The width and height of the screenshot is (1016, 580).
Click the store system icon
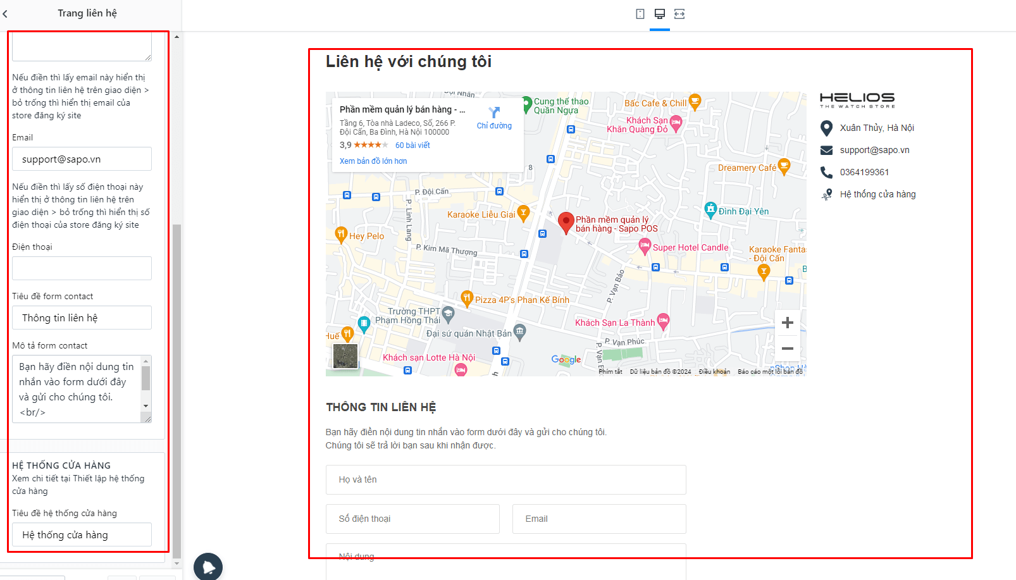click(x=826, y=194)
